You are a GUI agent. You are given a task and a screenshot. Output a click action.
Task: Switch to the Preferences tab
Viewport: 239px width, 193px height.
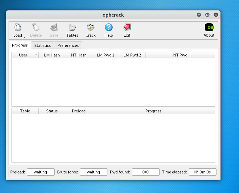pos(68,46)
